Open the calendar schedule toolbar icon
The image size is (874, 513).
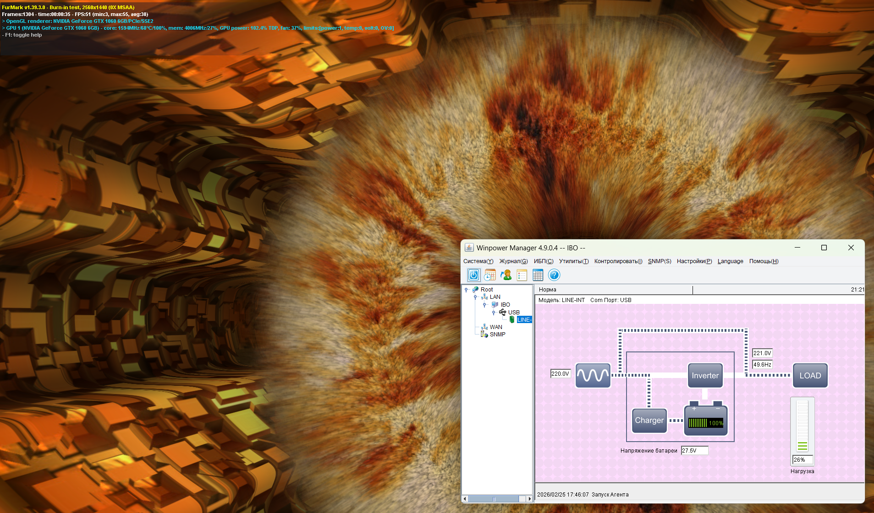pyautogui.click(x=490, y=275)
